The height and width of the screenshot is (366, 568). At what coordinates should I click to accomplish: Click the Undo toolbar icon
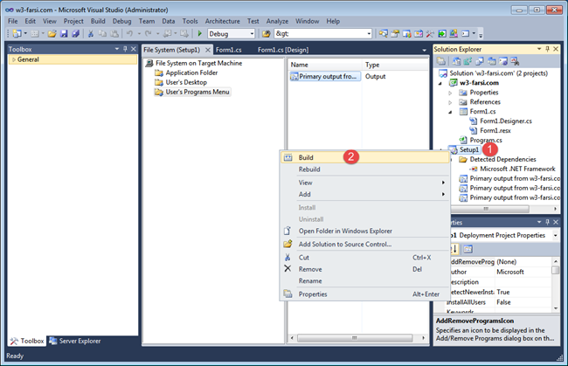(x=129, y=34)
